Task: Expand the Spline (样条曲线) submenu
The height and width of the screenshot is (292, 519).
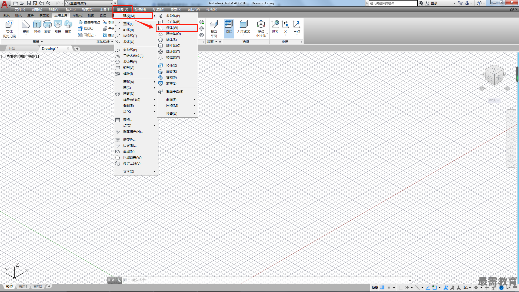Action: coord(136,100)
